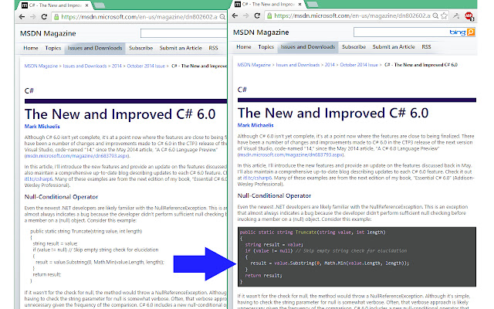Image resolution: width=494 pixels, height=309 pixels.
Task: Click the 2014 breadcrumb in the left window
Action: [x=117, y=66]
